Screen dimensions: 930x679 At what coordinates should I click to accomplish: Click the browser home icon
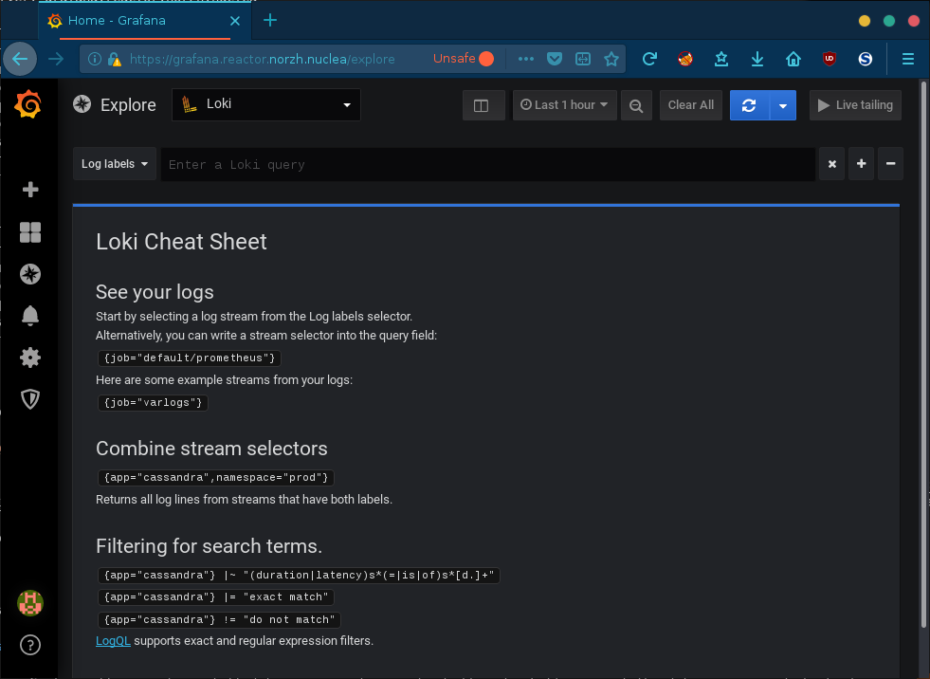[793, 59]
